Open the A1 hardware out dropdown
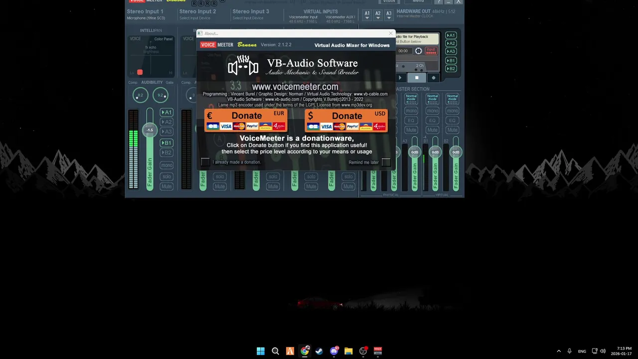The height and width of the screenshot is (359, 638). (367, 15)
